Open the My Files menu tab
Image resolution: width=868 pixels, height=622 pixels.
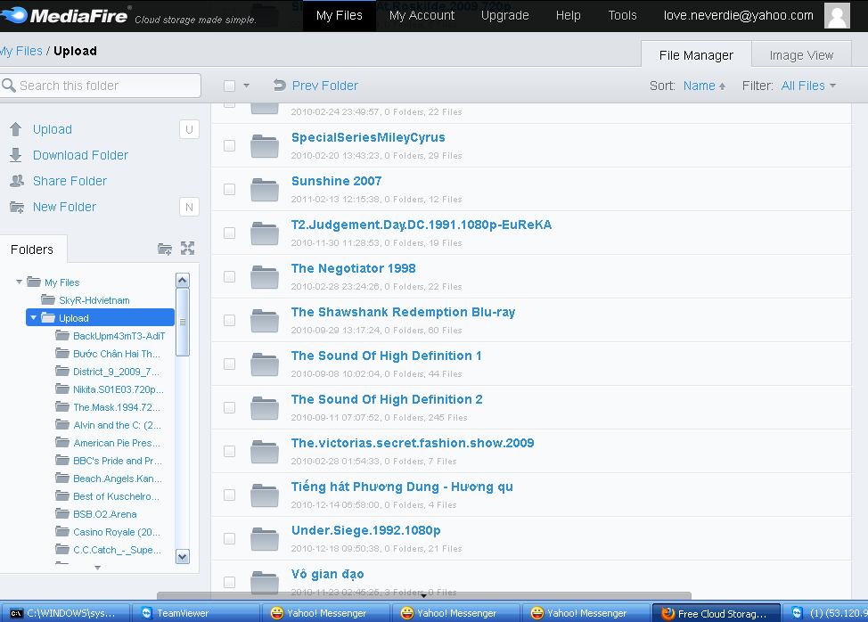[340, 15]
